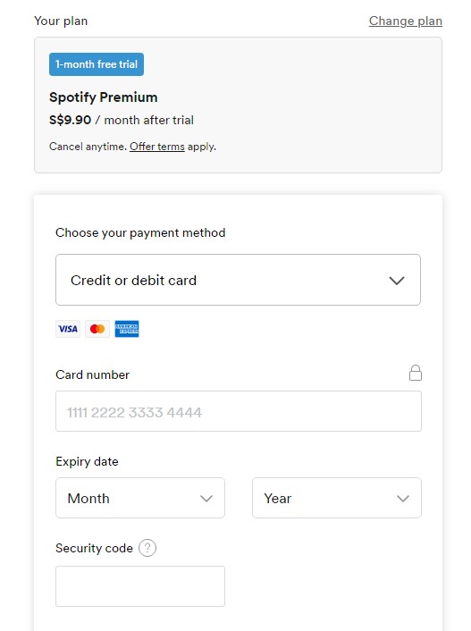Click the 1-month free trial badge
Screen dimensions: 471x631
[x=97, y=64]
